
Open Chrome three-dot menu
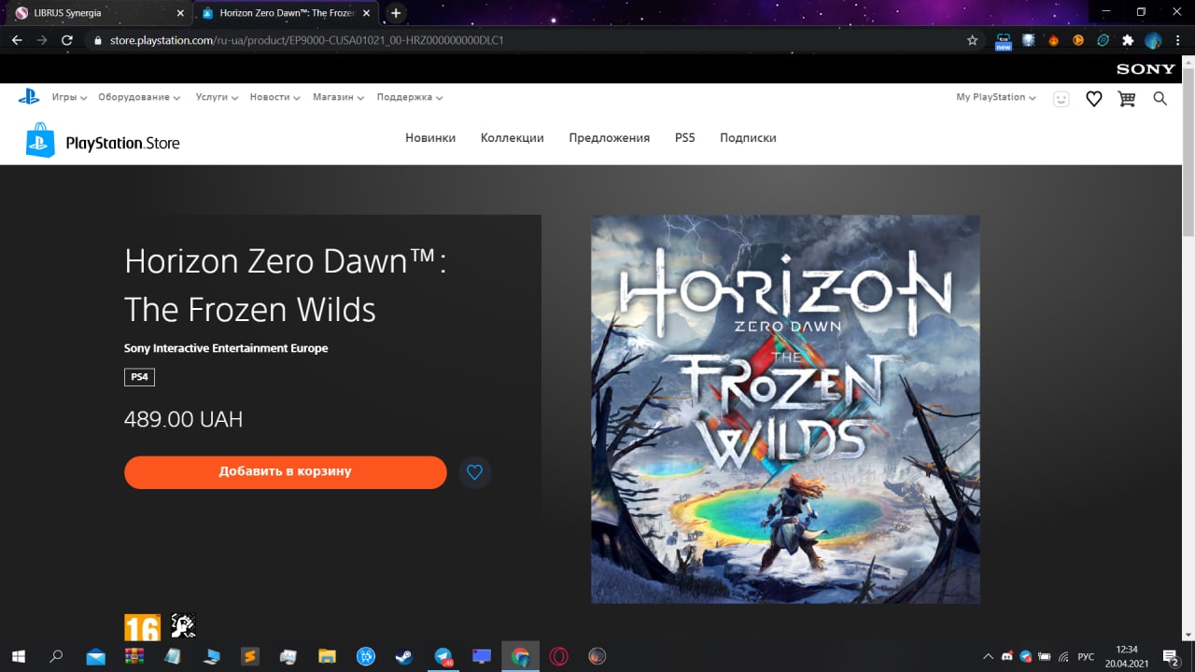click(x=1177, y=40)
